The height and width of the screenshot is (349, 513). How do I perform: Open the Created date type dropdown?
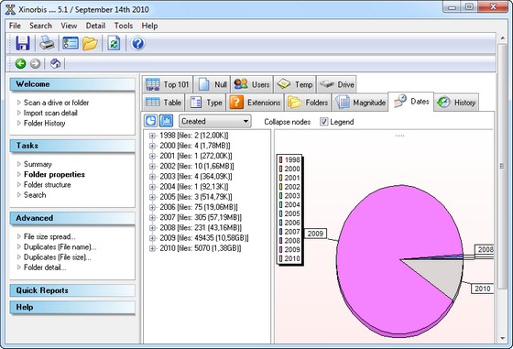[x=215, y=121]
